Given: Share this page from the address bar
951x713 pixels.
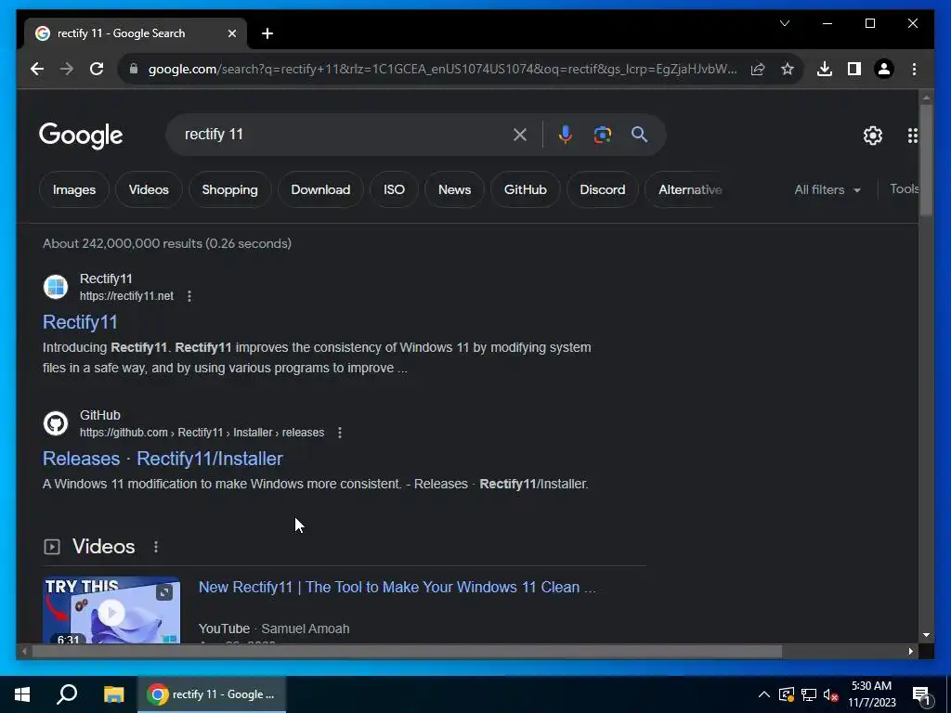Looking at the screenshot, I should click(758, 69).
